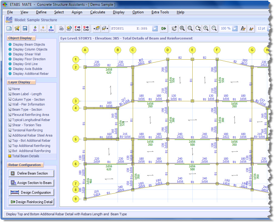This screenshot has width=274, height=222.
Task: Click the green run design icon
Action: click(164, 29)
